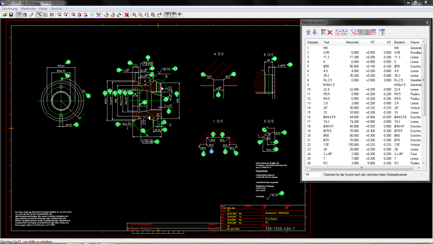Click the table's horizontal scrollbar thumb
Viewport: 433px width, 244px height.
click(x=362, y=168)
